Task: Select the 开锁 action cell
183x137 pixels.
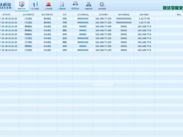Action: click(x=65, y=23)
